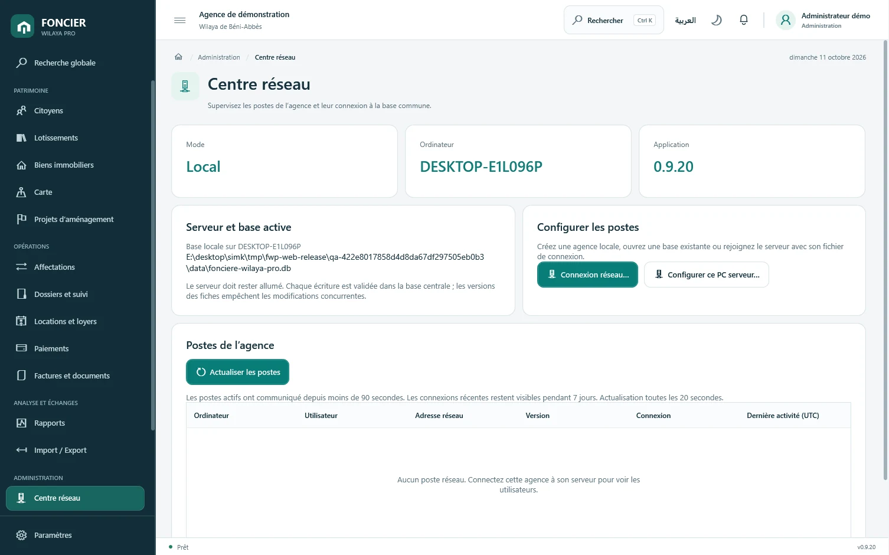The width and height of the screenshot is (889, 555).
Task: Click the Projets d'aménagement flag icon
Action: 21,219
